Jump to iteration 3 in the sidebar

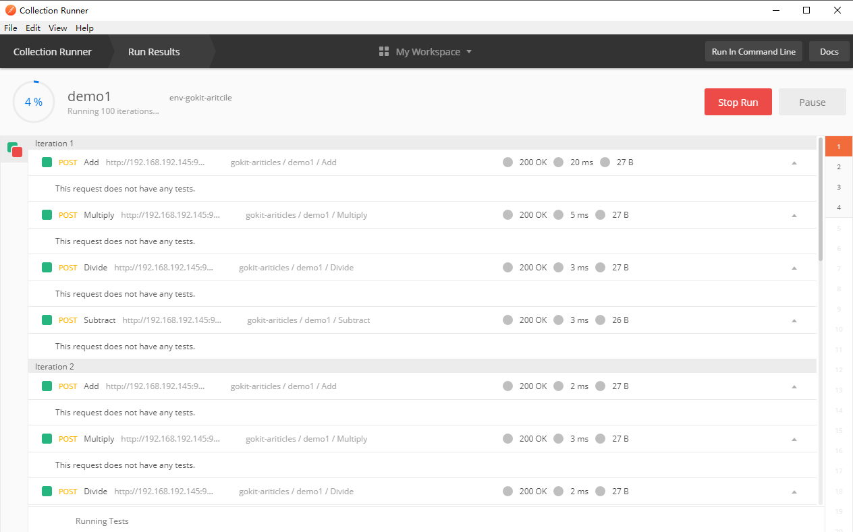pos(839,187)
